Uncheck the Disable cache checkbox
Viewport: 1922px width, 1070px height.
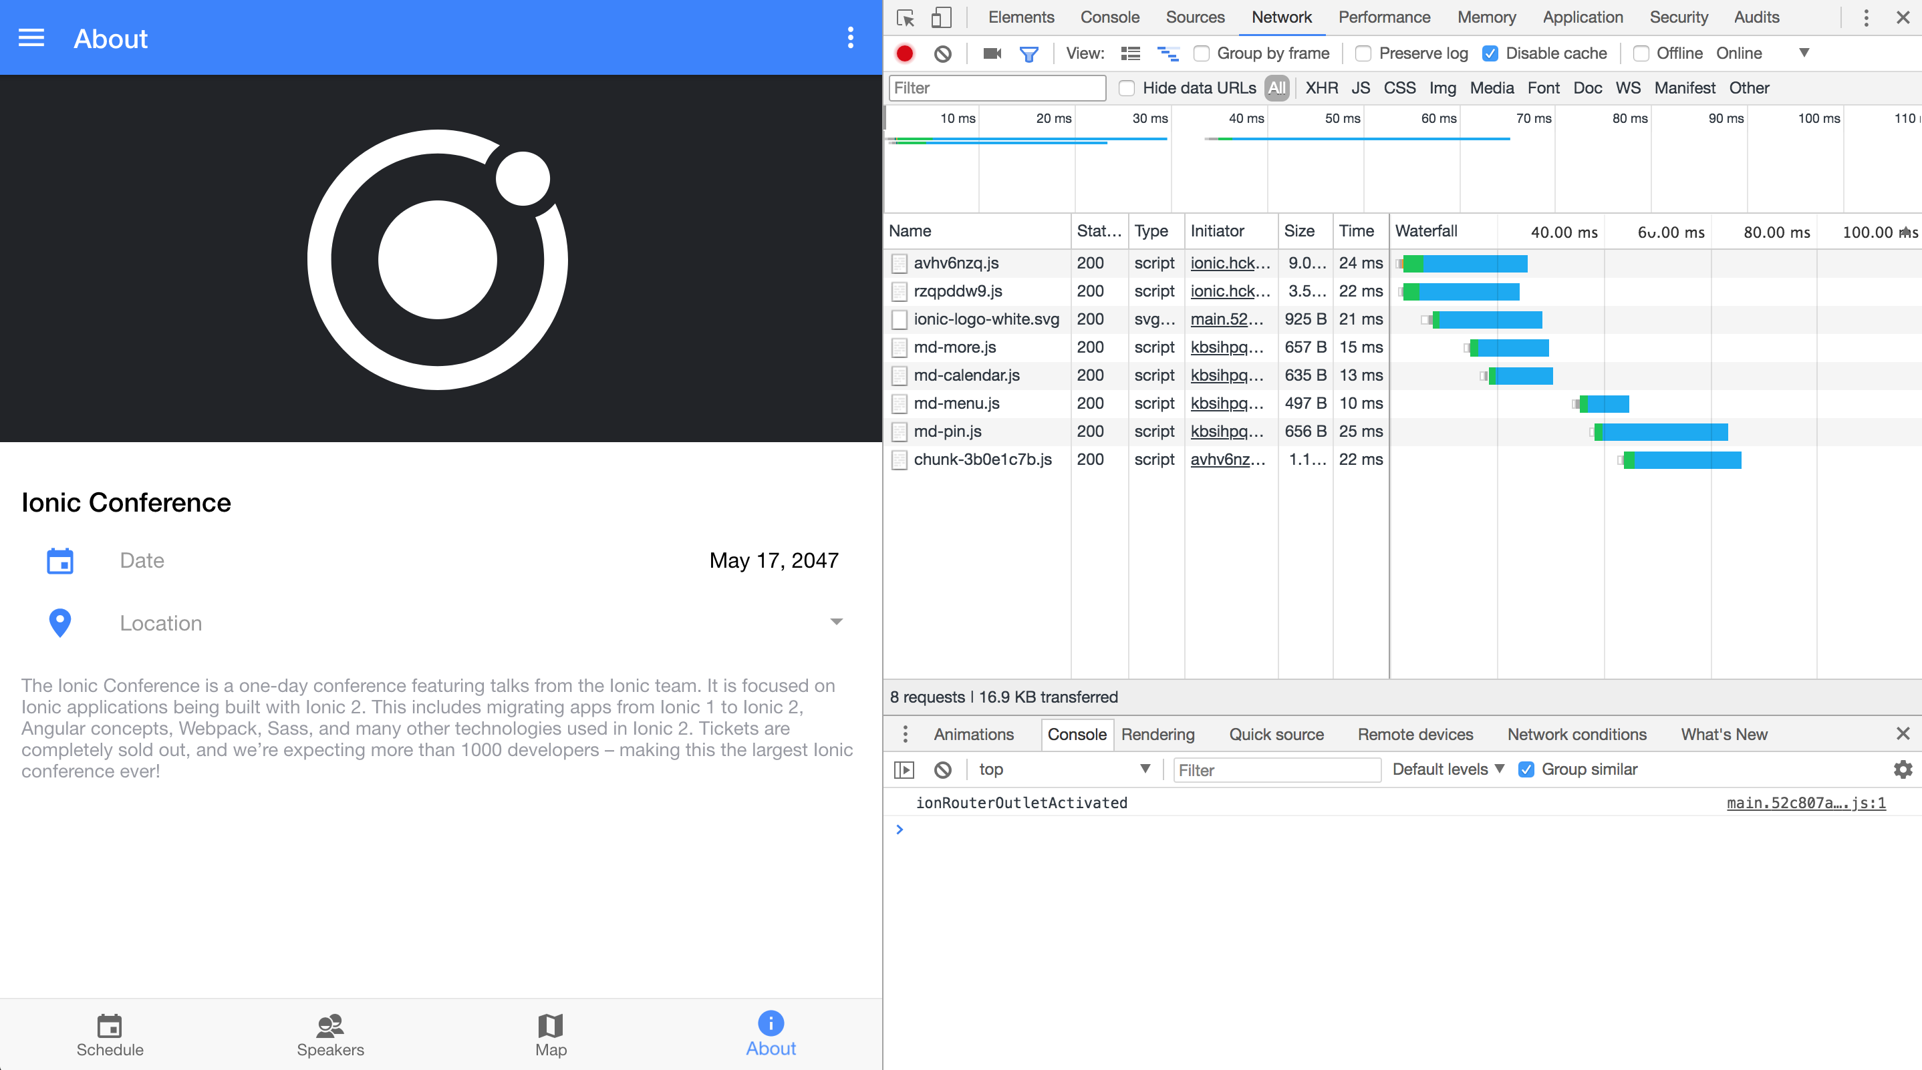click(1490, 53)
